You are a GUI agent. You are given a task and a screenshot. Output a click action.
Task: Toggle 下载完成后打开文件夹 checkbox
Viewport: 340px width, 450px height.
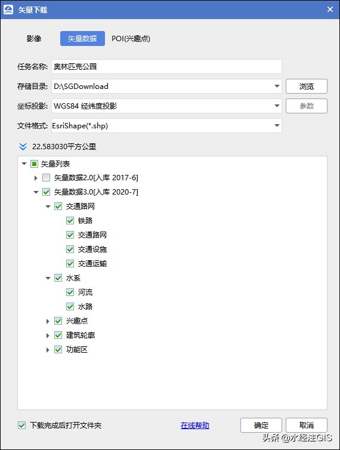coord(22,426)
